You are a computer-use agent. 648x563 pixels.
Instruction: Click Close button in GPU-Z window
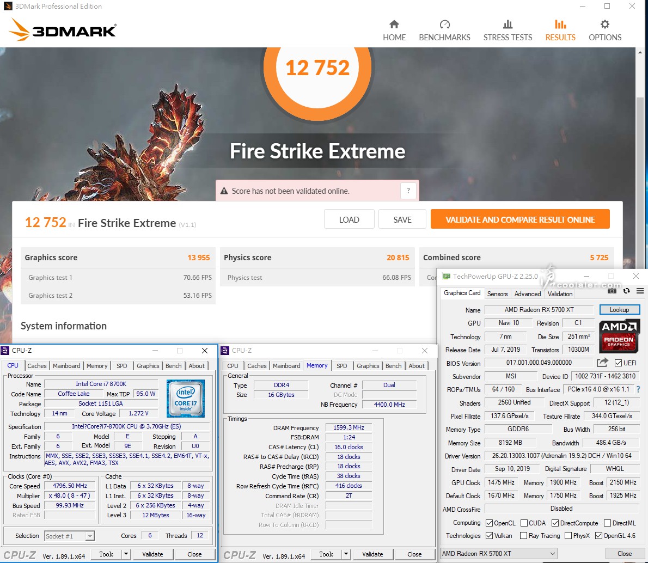(625, 553)
